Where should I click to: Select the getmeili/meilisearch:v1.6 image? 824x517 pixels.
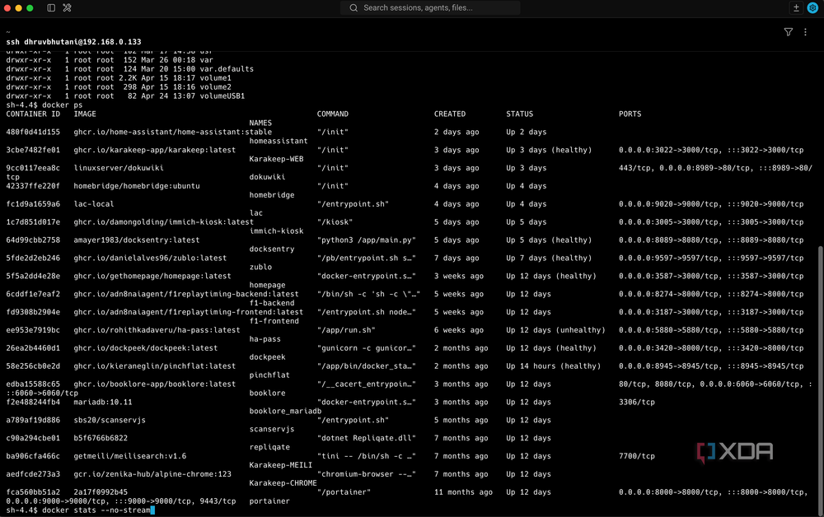click(x=130, y=456)
